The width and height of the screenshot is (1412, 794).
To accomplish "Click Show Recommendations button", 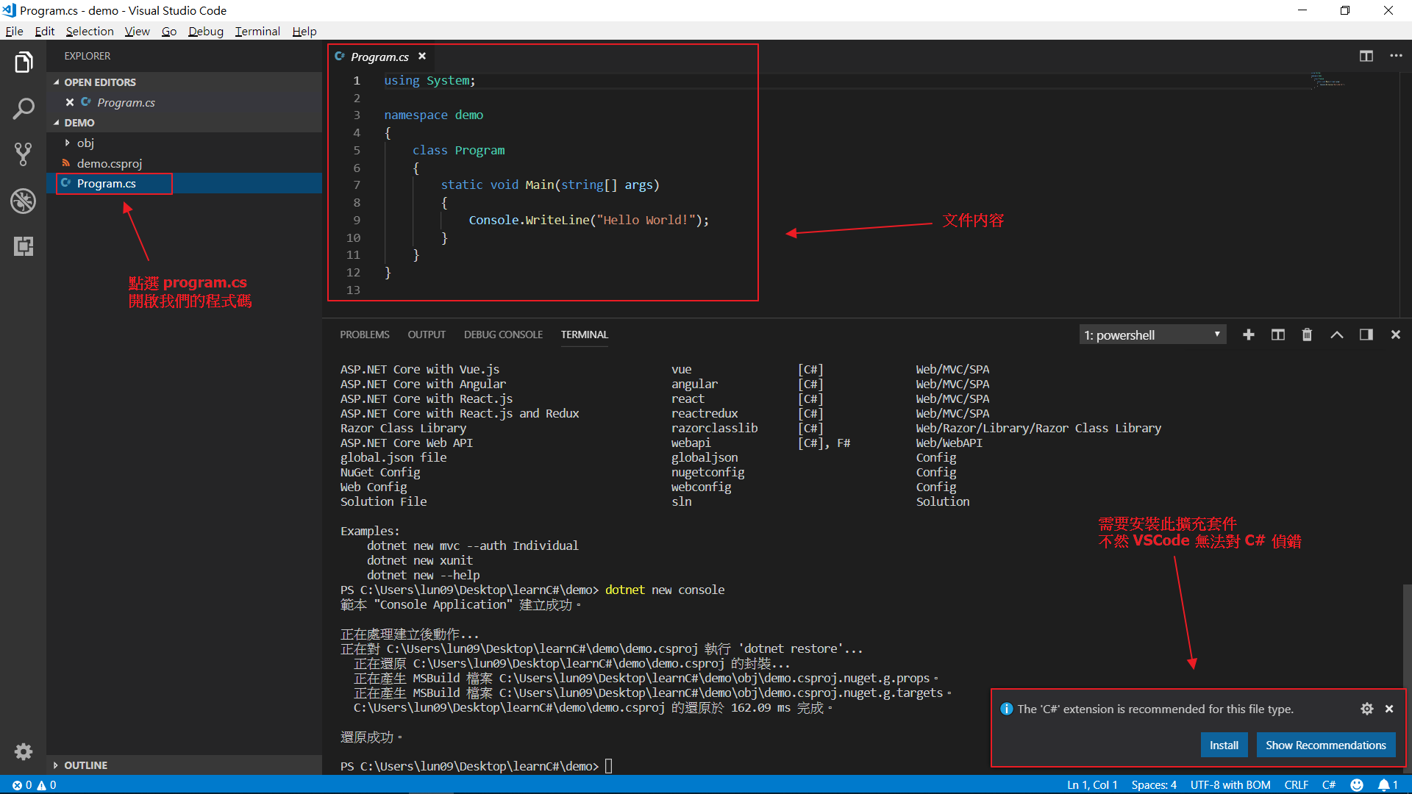I will [x=1324, y=745].
